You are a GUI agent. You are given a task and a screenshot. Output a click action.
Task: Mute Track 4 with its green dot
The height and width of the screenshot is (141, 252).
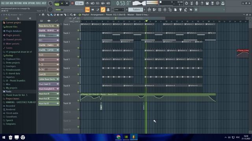pyautogui.click(x=78, y=56)
